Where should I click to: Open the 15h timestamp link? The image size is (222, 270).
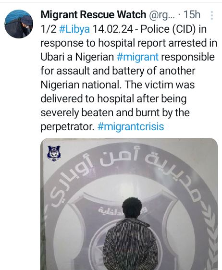192,14
